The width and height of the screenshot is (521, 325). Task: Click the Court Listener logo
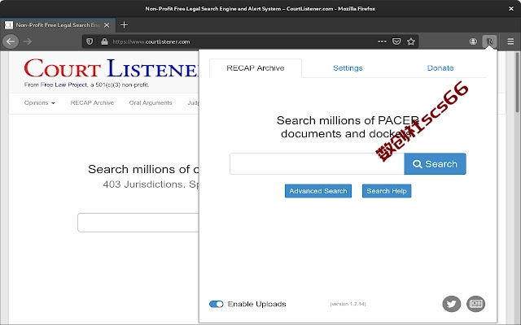click(112, 68)
